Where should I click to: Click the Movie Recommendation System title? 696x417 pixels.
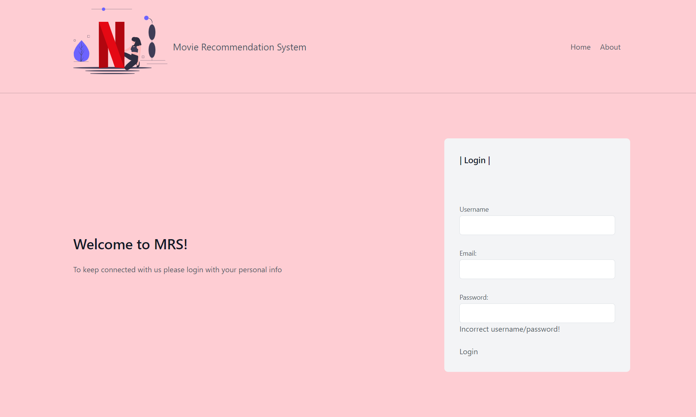240,47
